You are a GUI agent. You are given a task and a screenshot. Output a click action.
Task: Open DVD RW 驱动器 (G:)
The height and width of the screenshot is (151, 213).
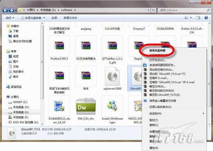(x=23, y=122)
